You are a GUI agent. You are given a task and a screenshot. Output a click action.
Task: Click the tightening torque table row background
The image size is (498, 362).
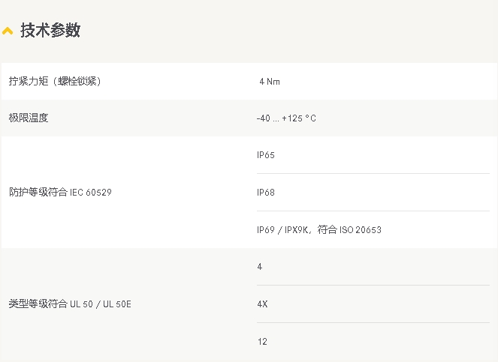[249, 81]
